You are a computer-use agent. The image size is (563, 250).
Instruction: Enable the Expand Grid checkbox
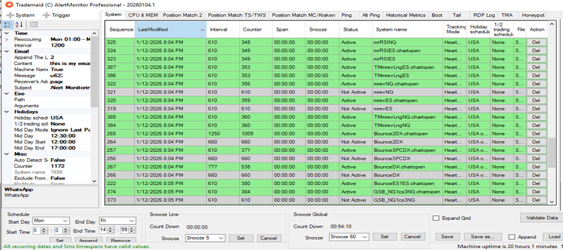(436, 218)
